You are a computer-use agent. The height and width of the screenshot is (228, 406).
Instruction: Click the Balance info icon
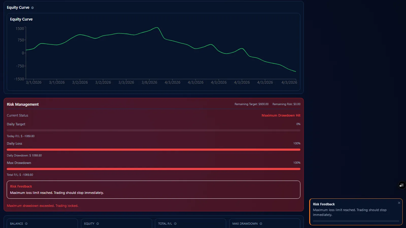click(26, 223)
